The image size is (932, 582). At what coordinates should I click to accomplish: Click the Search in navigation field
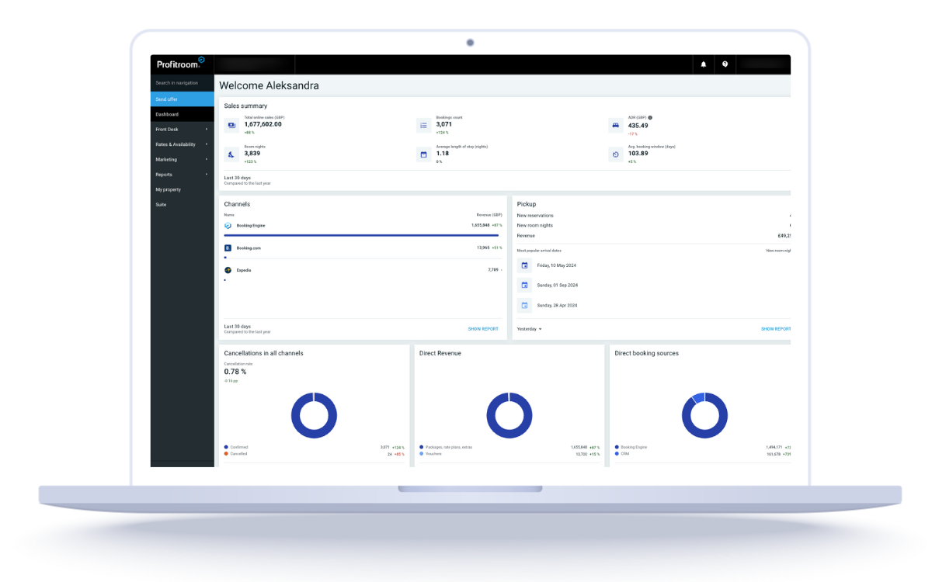tap(182, 83)
